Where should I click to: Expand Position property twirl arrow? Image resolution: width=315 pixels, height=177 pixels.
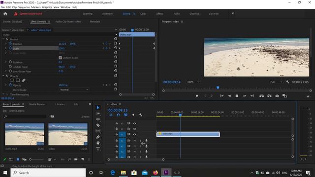(6, 44)
